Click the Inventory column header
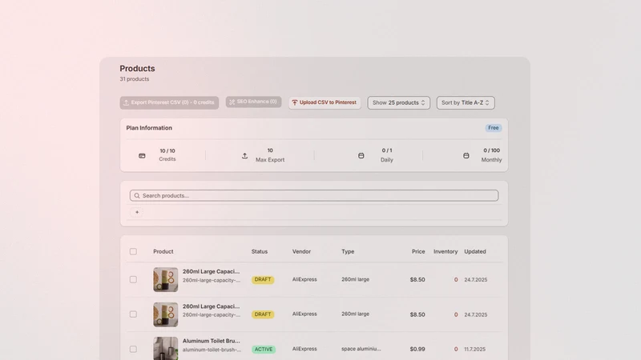This screenshot has height=360, width=641. coord(445,251)
